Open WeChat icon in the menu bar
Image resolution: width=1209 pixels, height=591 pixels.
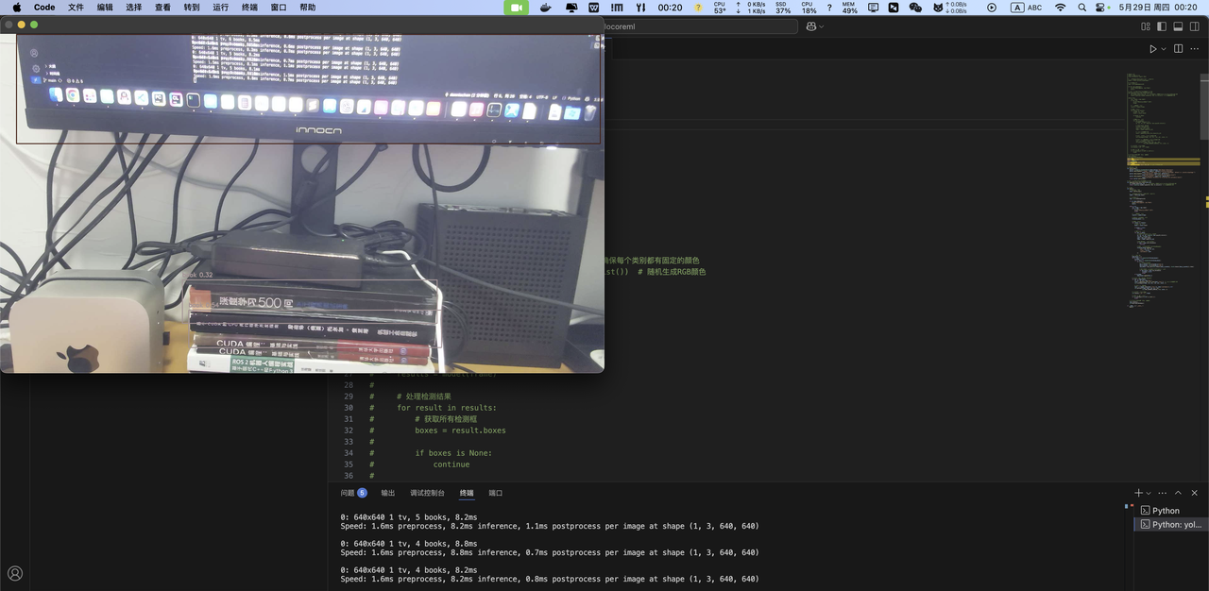[915, 8]
